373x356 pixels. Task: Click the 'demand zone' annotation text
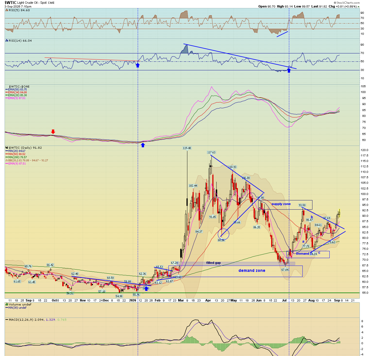tap(252, 270)
